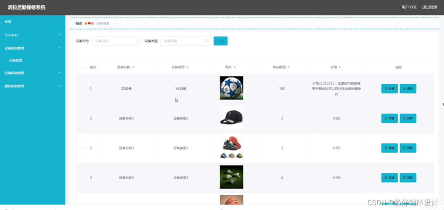Screen dimensions: 444x210
Task: Click 报修 for XX设备 row
Action: (408, 89)
